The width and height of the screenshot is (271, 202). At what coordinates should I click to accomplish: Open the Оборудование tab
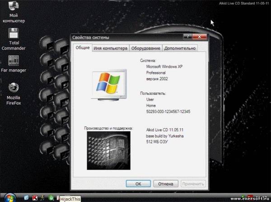coord(146,49)
